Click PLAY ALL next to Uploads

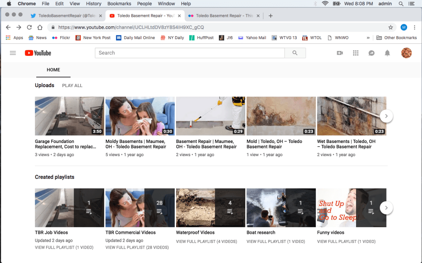click(72, 85)
